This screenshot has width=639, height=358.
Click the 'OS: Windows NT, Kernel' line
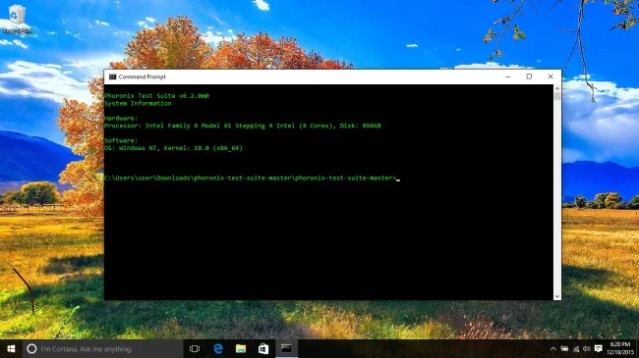174,148
